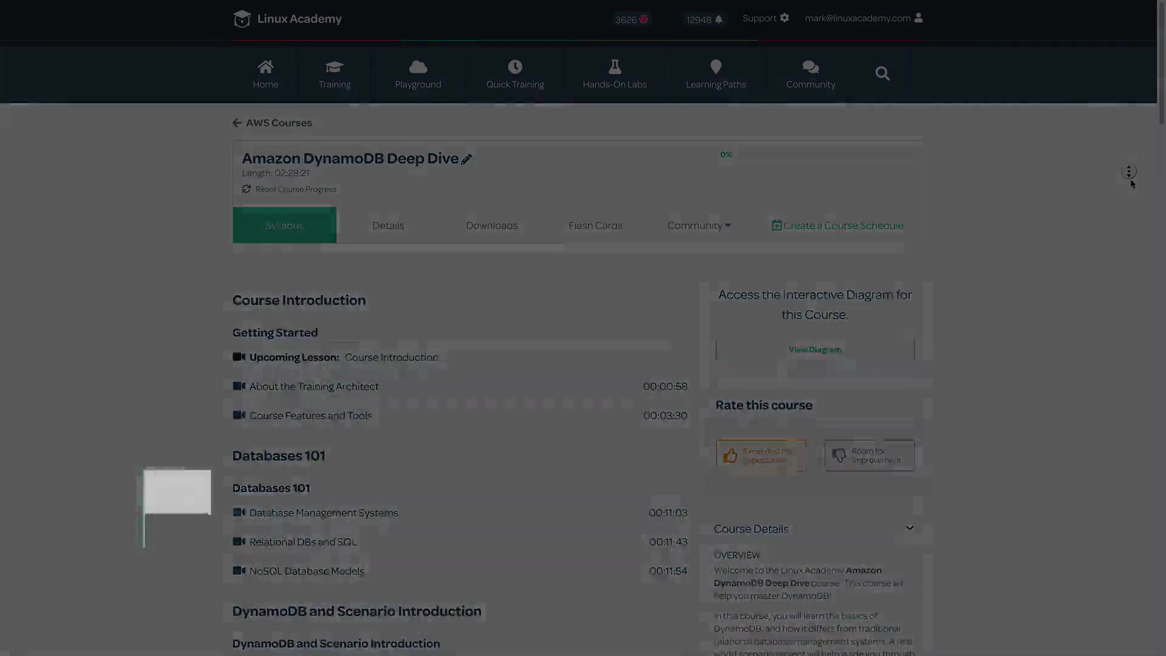Collapse the Course Details chevron
1166x656 pixels.
(x=909, y=528)
